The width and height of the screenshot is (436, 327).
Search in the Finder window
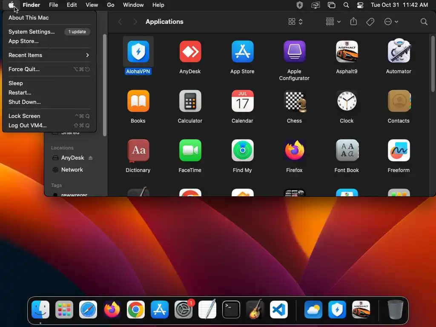point(424,22)
